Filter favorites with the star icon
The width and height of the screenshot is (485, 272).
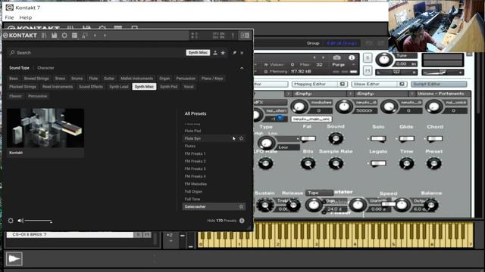(223, 53)
